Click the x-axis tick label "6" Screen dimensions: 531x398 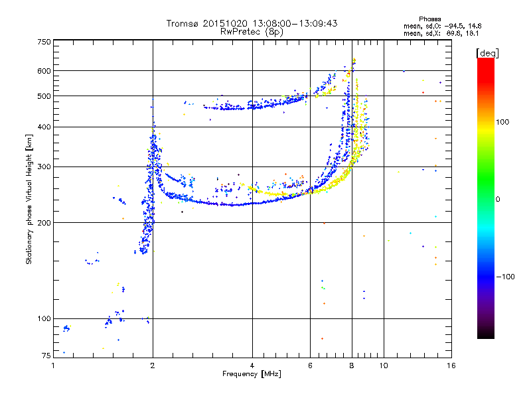310,365
